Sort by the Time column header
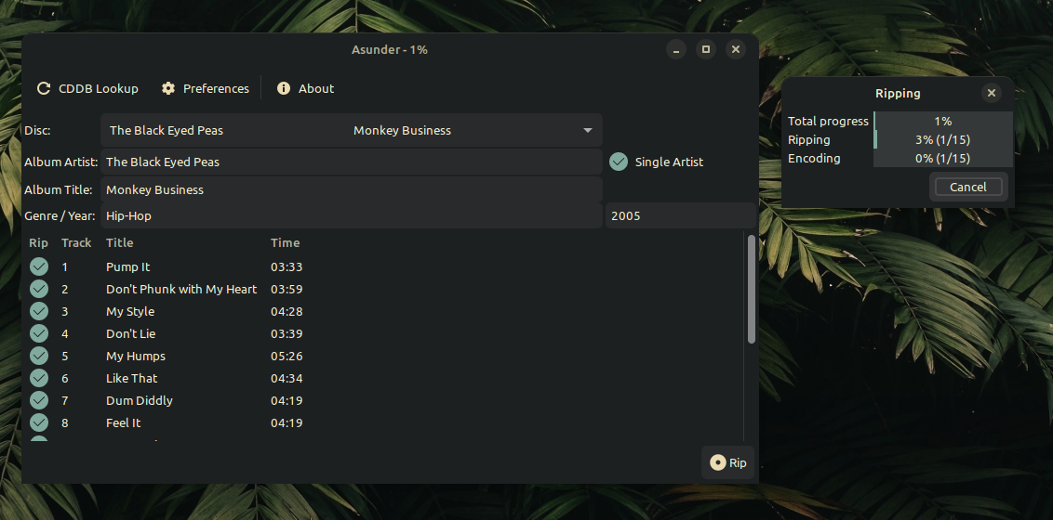 pyautogui.click(x=286, y=242)
